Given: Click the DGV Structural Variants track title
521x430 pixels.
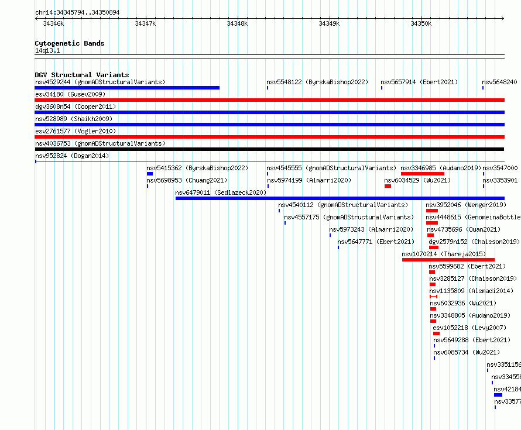Looking at the screenshot, I should click(82, 75).
